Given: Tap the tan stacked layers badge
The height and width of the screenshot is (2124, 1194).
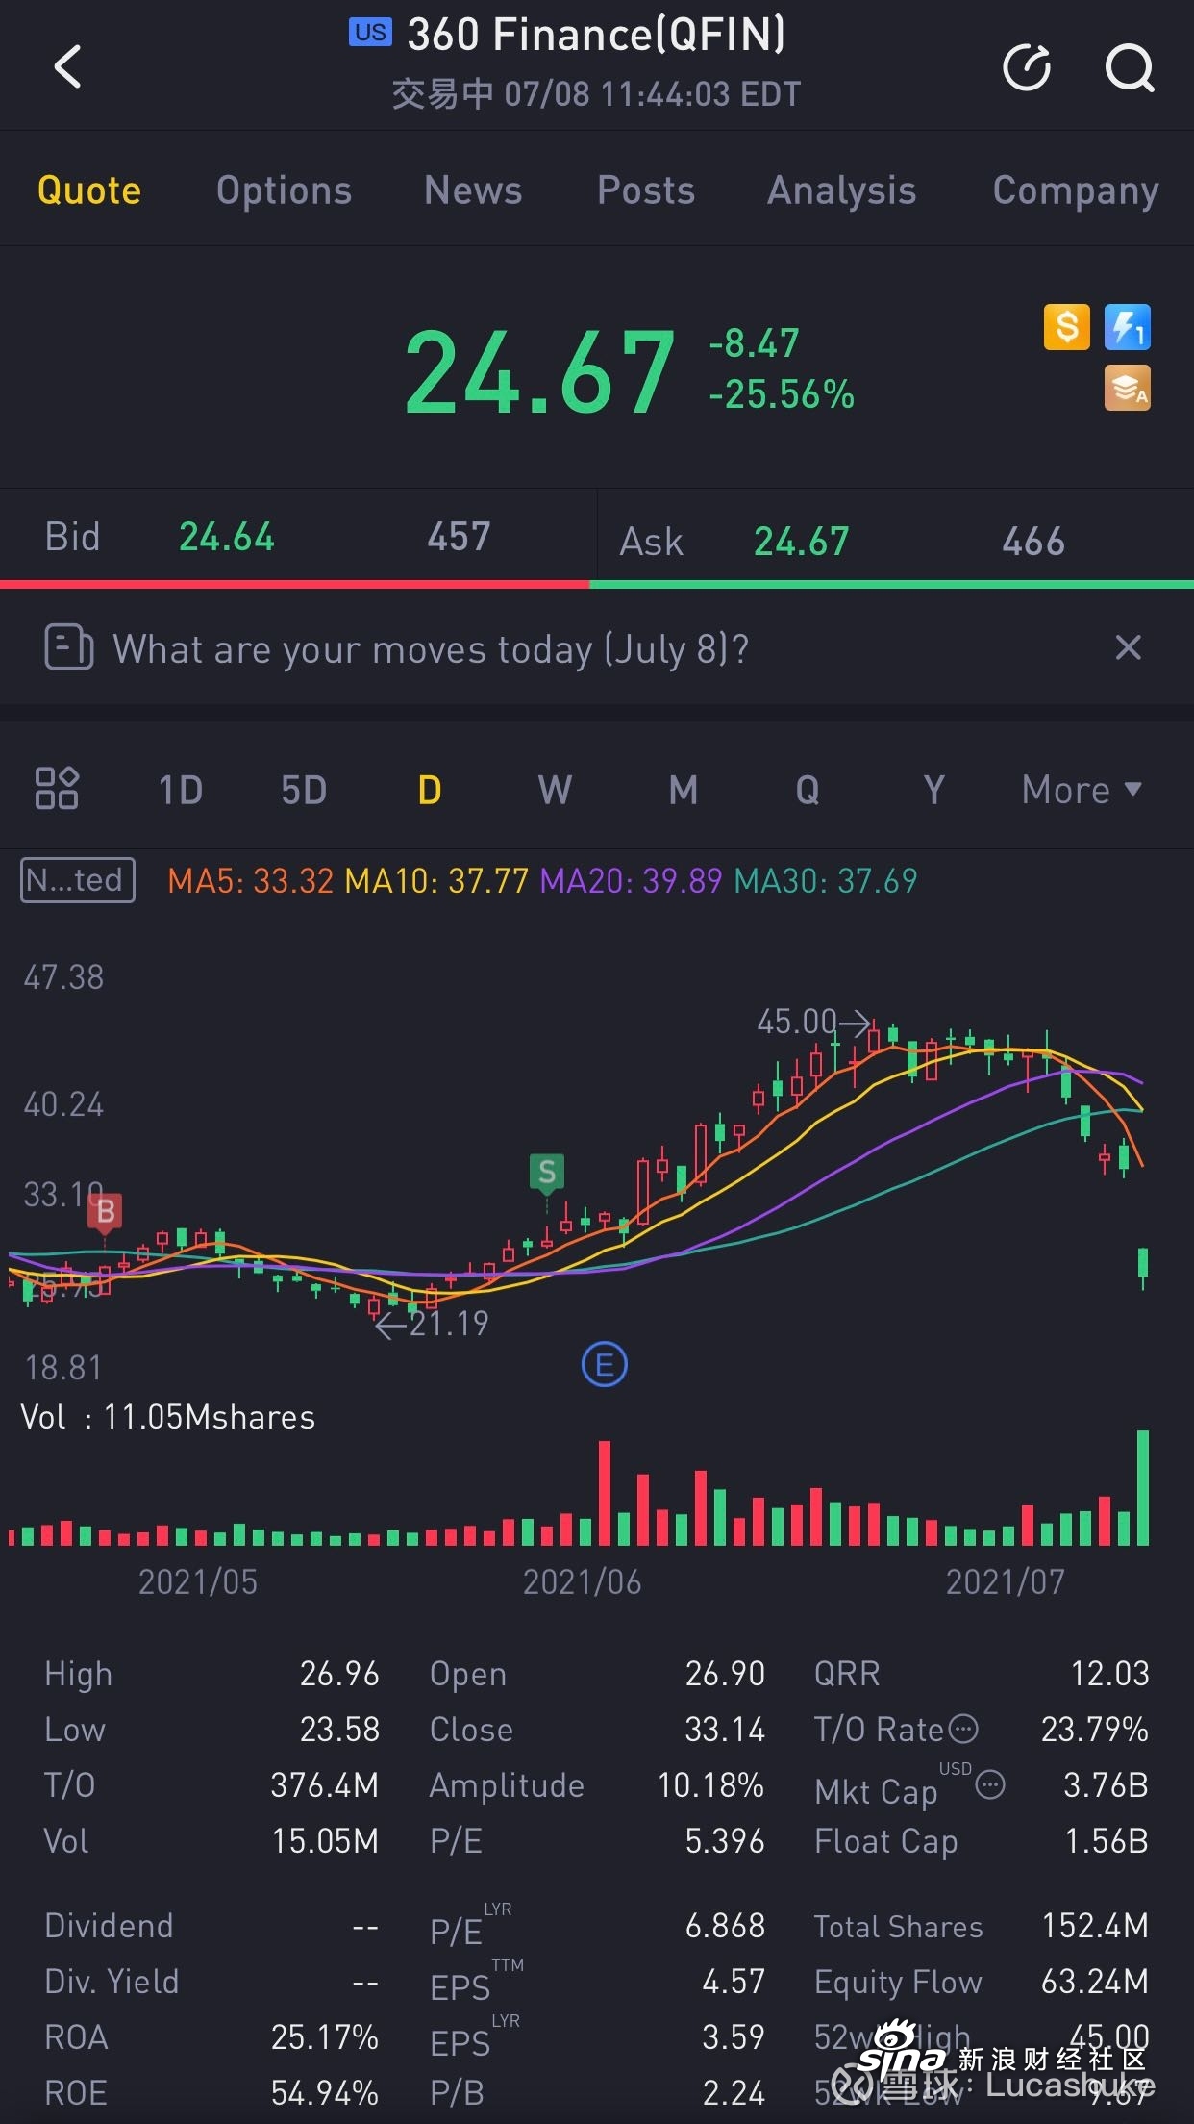Looking at the screenshot, I should [x=1128, y=388].
